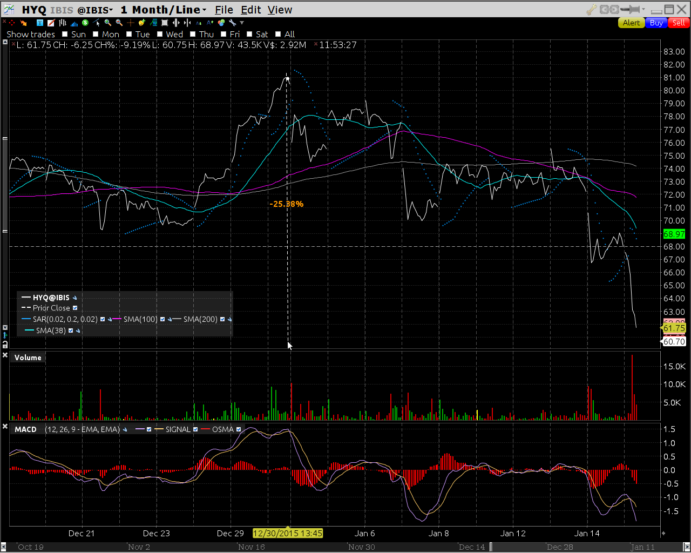Tick the Sat show-trades checkbox
Viewport: 691px width, 553px height.
249,34
